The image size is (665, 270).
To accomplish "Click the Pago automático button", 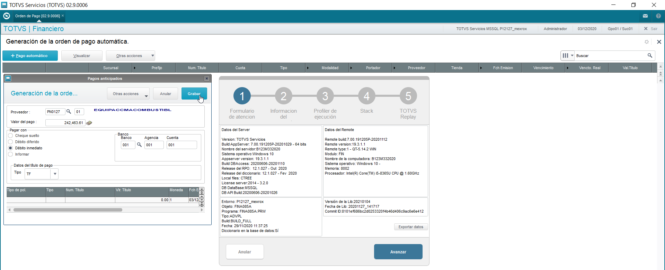I will 30,56.
